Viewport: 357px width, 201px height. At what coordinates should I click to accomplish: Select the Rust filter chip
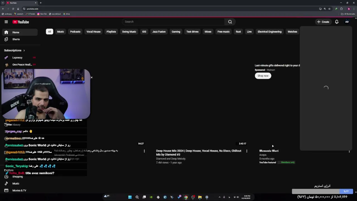tap(238, 32)
